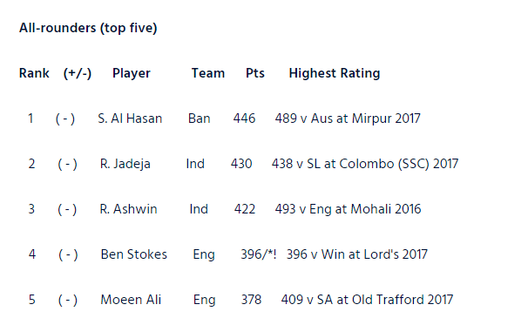
Task: Click the Highest Rating column header
Action: (x=335, y=73)
